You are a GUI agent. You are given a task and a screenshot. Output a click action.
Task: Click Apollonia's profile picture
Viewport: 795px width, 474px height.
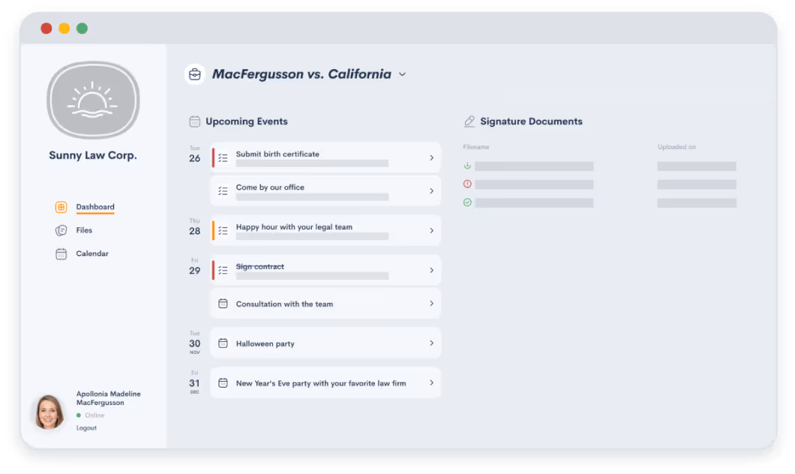pos(49,412)
